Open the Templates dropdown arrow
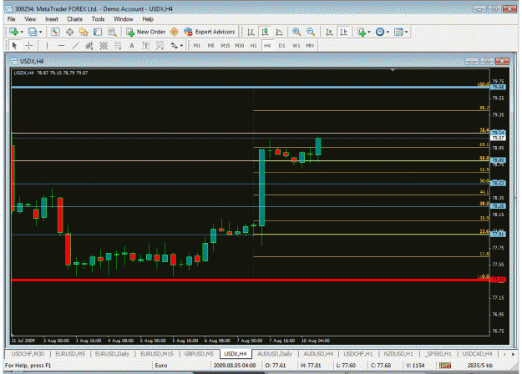 point(407,33)
